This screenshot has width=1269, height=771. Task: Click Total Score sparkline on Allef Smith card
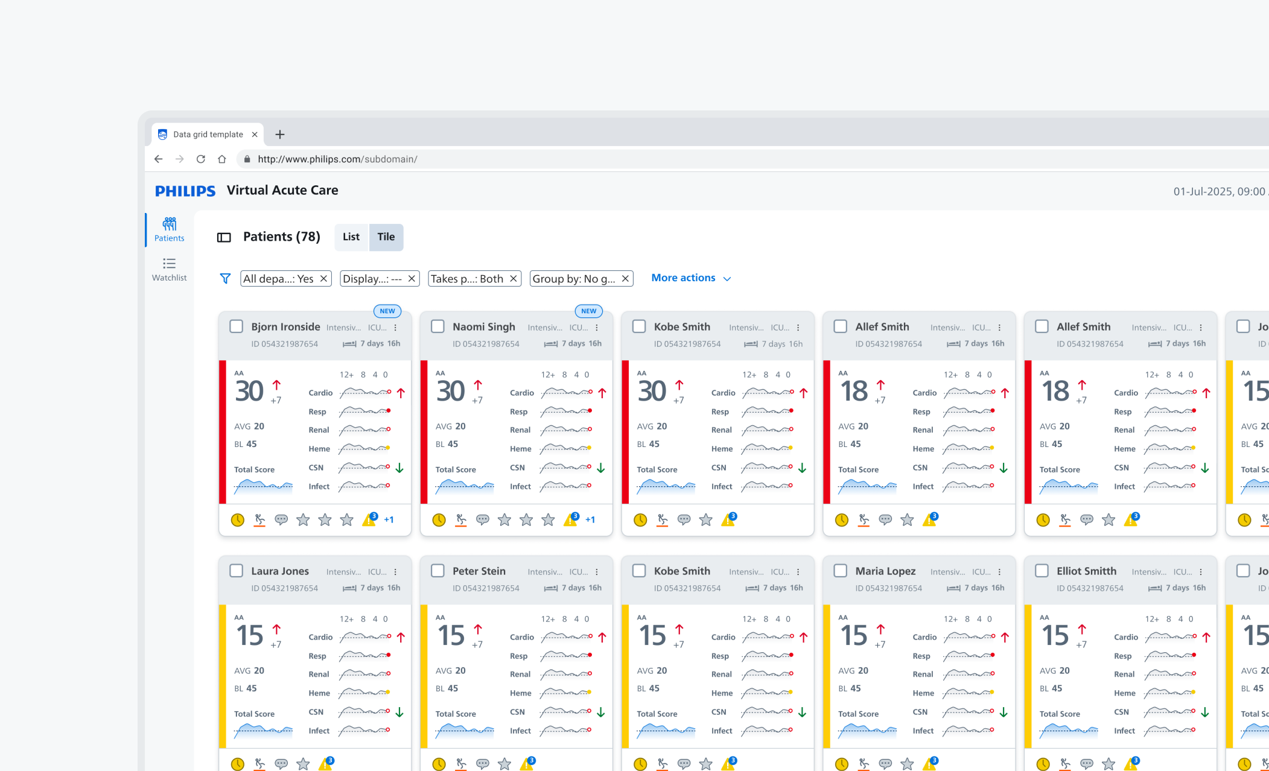pos(867,485)
